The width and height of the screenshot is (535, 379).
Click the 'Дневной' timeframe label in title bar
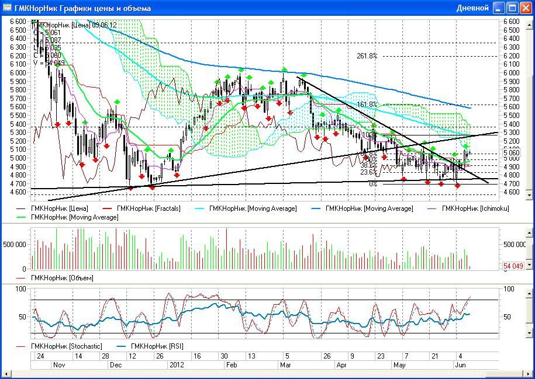[472, 8]
